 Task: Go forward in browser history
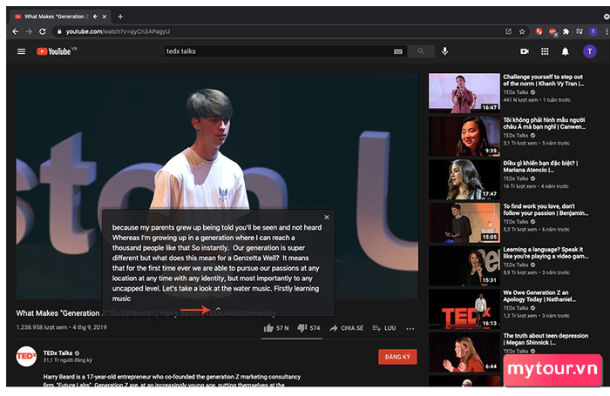tap(29, 31)
